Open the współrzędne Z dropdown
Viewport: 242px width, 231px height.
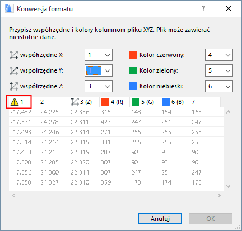99,86
